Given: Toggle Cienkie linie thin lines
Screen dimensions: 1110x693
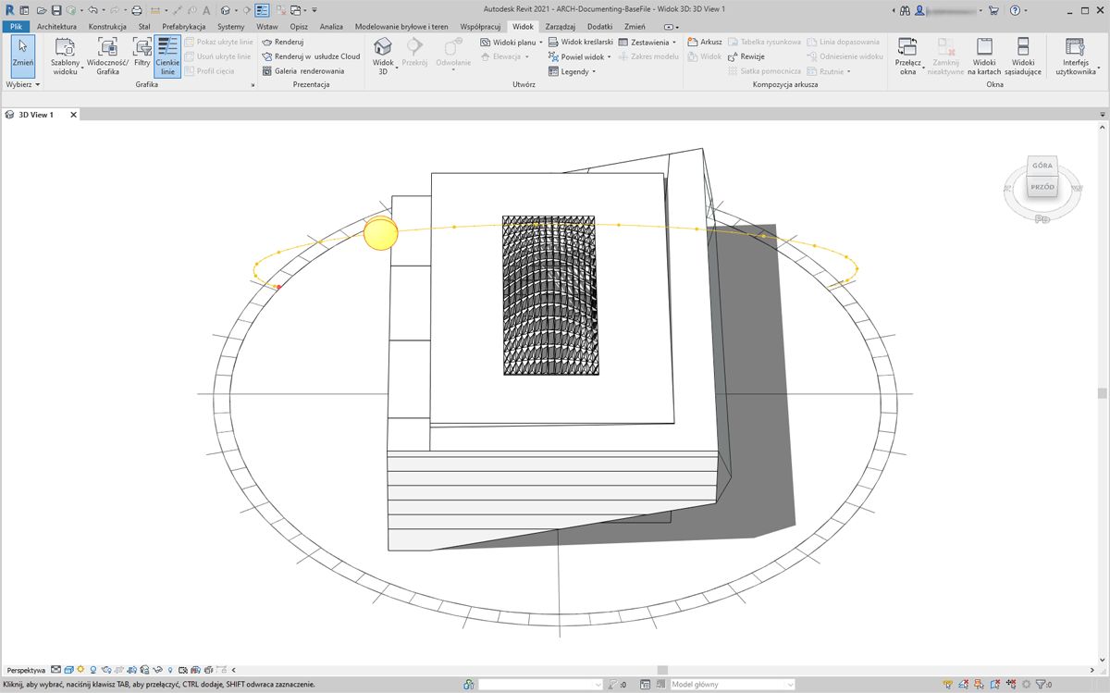Looking at the screenshot, I should click(167, 56).
